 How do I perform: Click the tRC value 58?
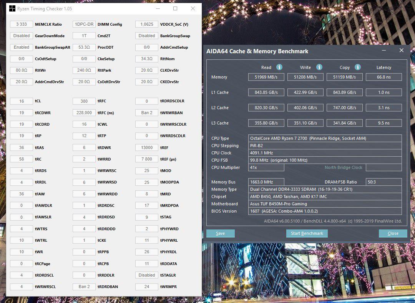tap(22, 159)
